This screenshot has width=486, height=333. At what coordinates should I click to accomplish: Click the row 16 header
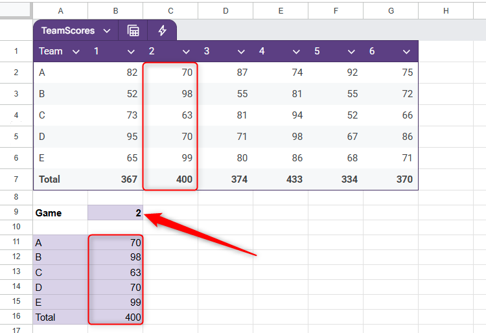[16, 317]
